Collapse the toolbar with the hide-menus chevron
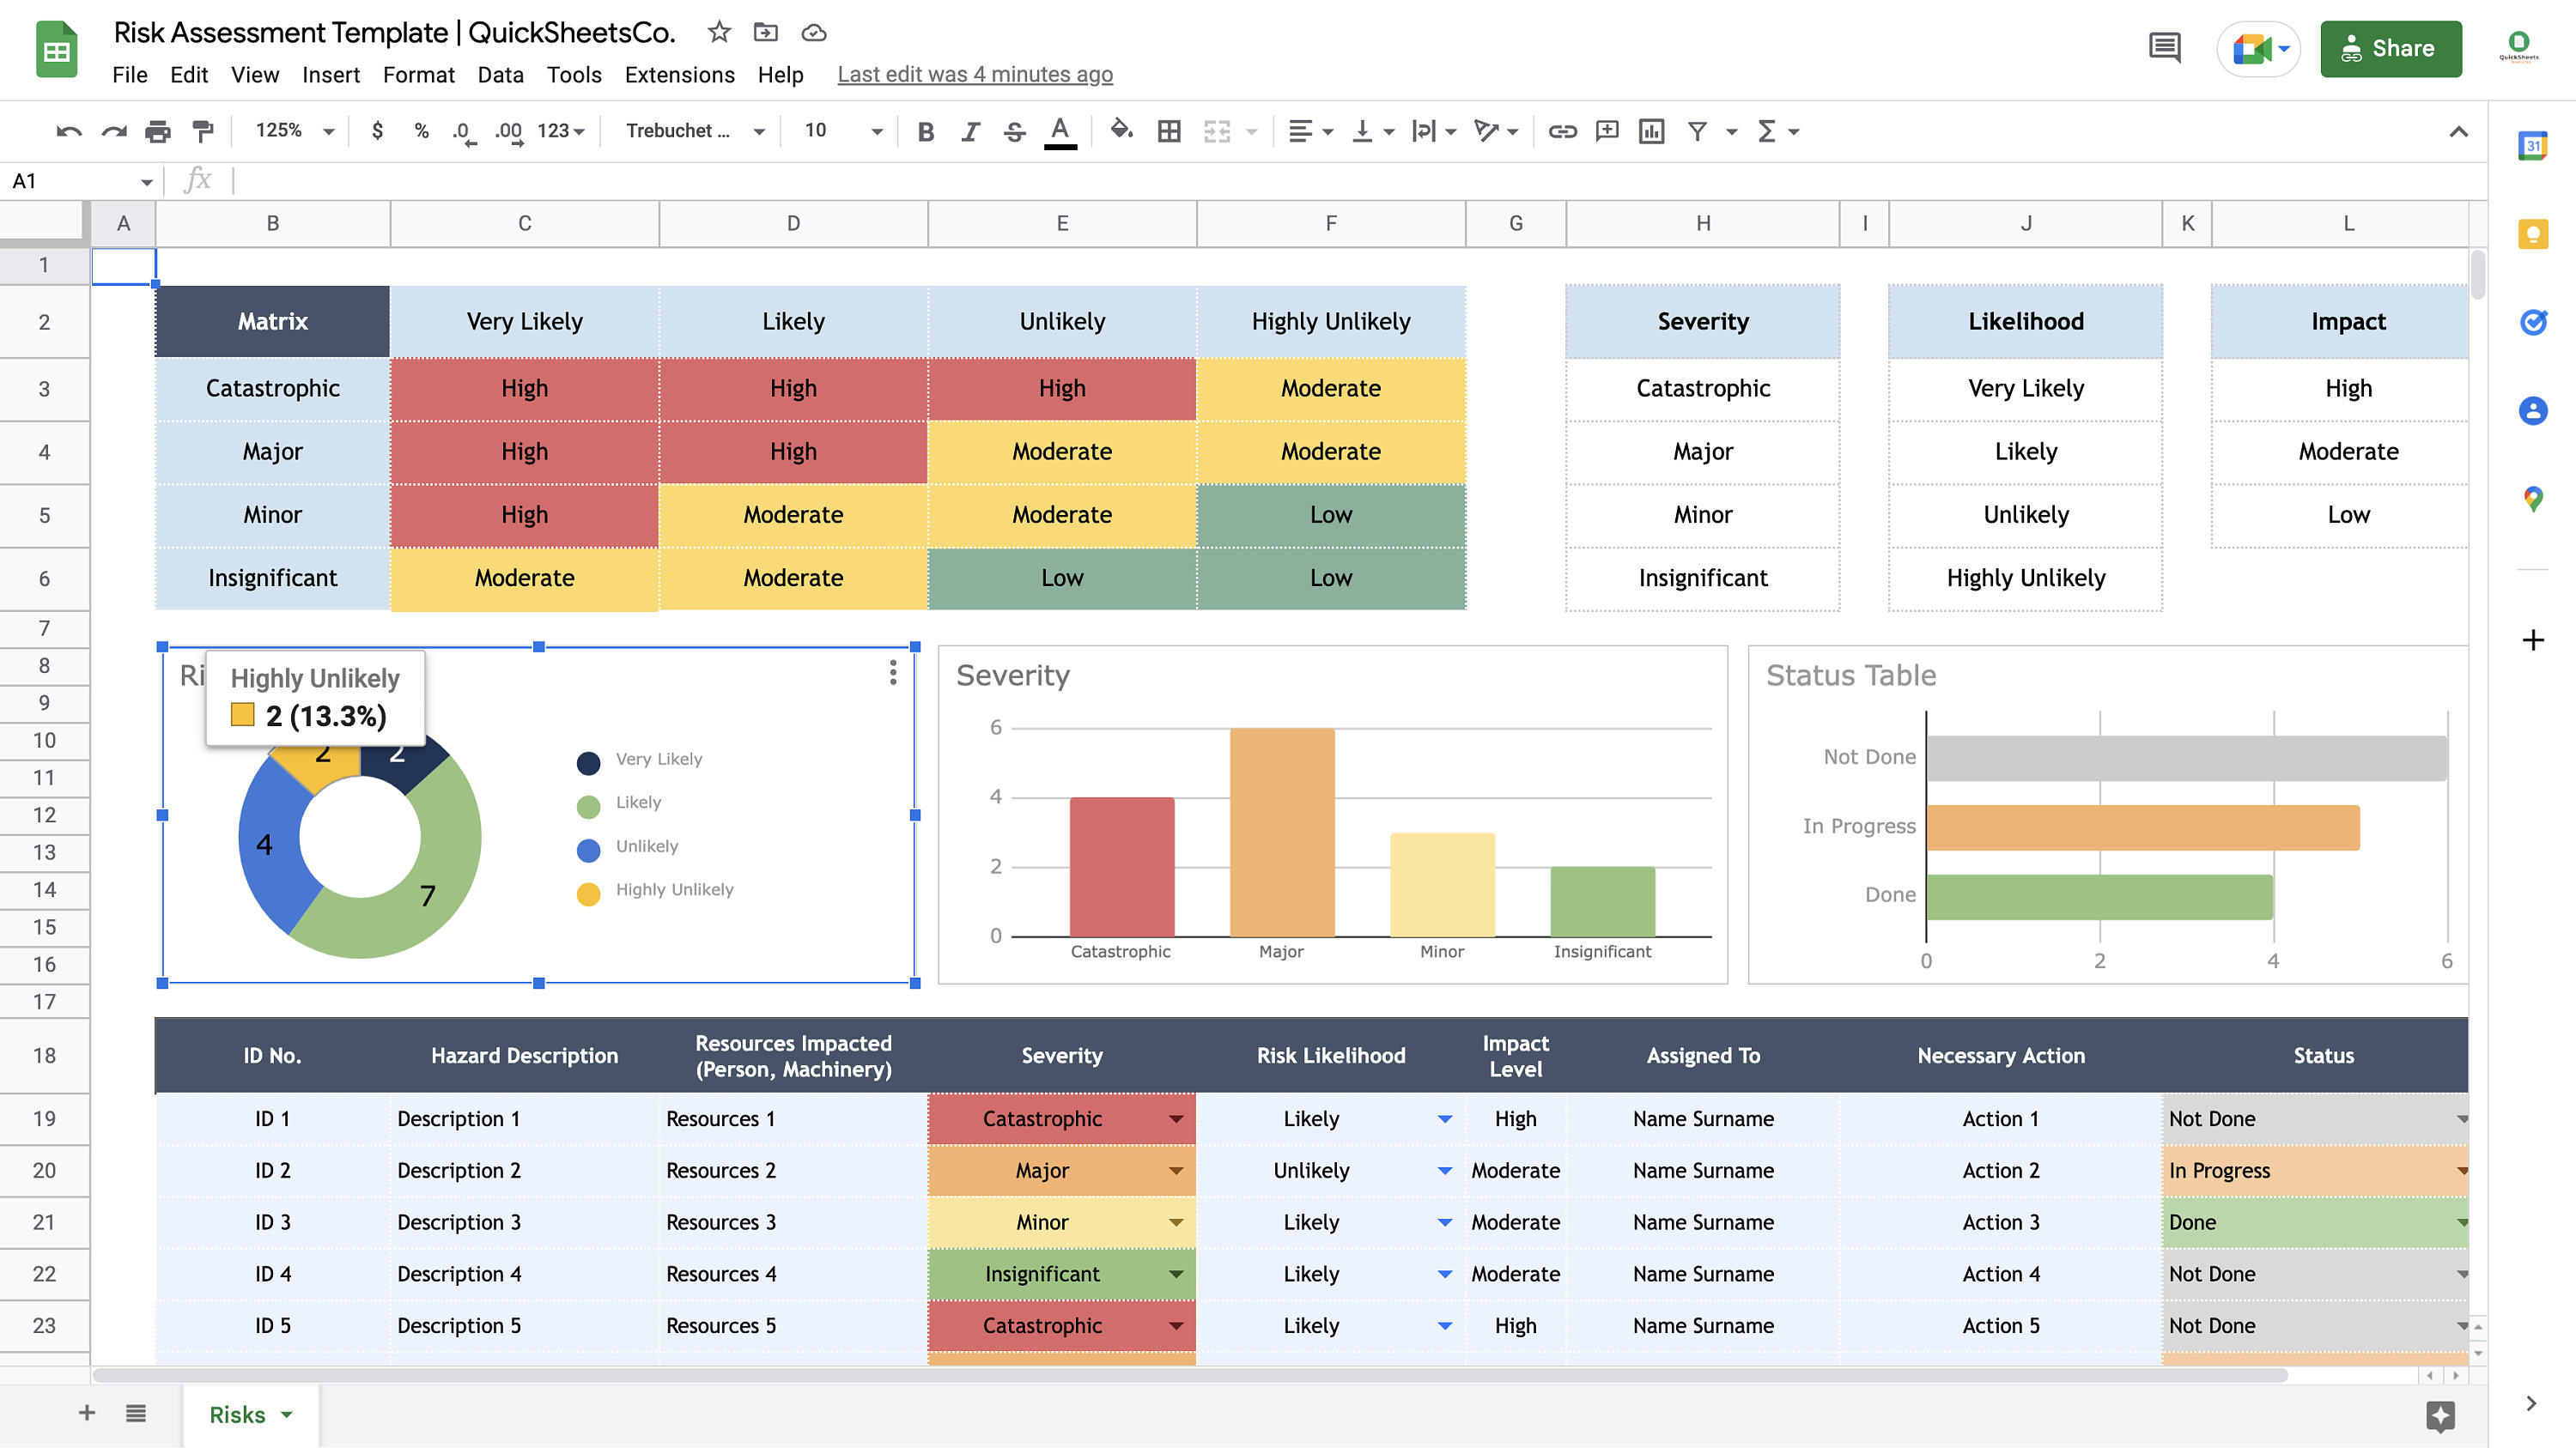This screenshot has height=1448, width=2576. point(2459,130)
